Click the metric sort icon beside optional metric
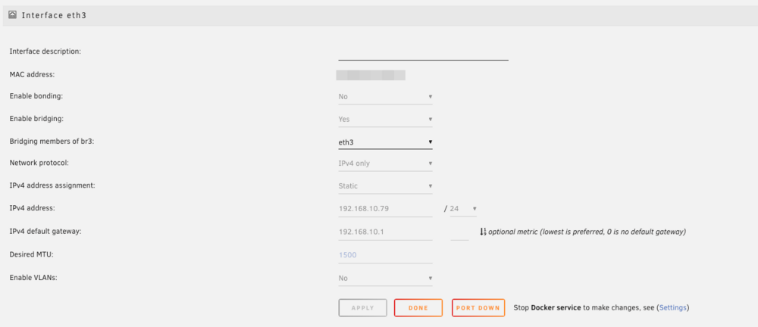 (482, 232)
